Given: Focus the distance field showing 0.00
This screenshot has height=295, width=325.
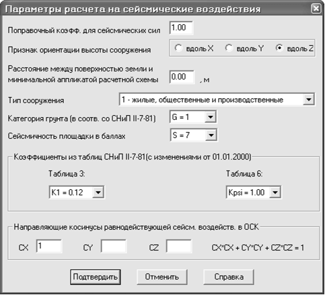Looking at the screenshot, I should [x=182, y=77].
